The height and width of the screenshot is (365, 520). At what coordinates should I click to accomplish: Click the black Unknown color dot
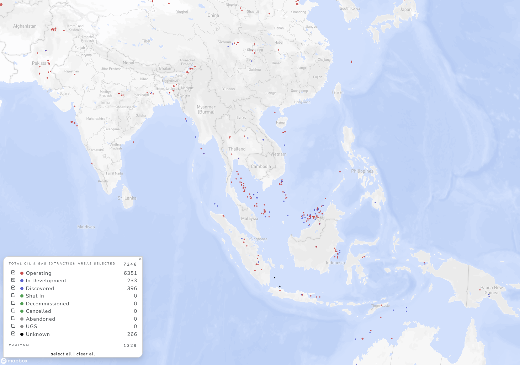click(x=22, y=334)
